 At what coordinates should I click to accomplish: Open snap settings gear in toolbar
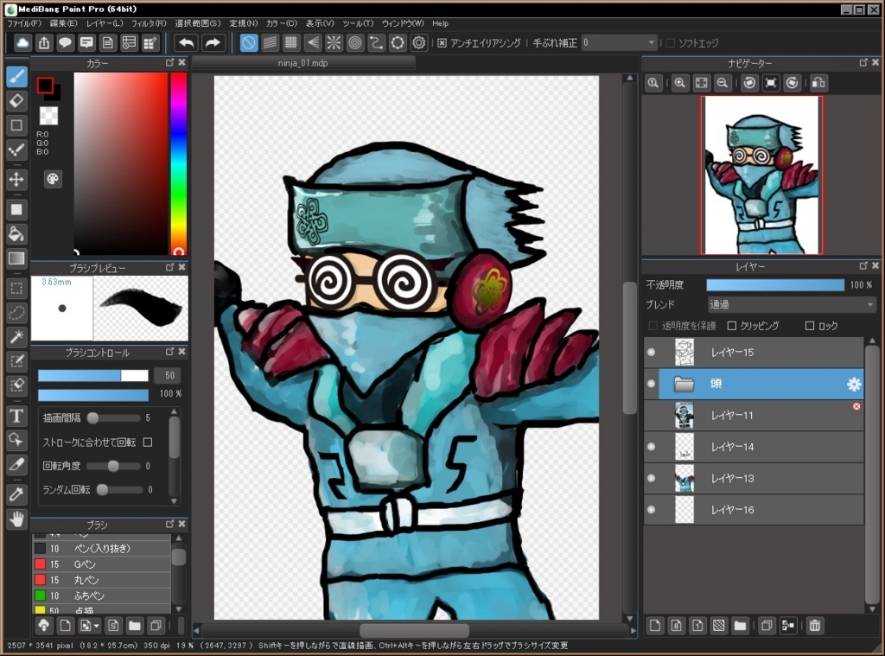point(419,43)
